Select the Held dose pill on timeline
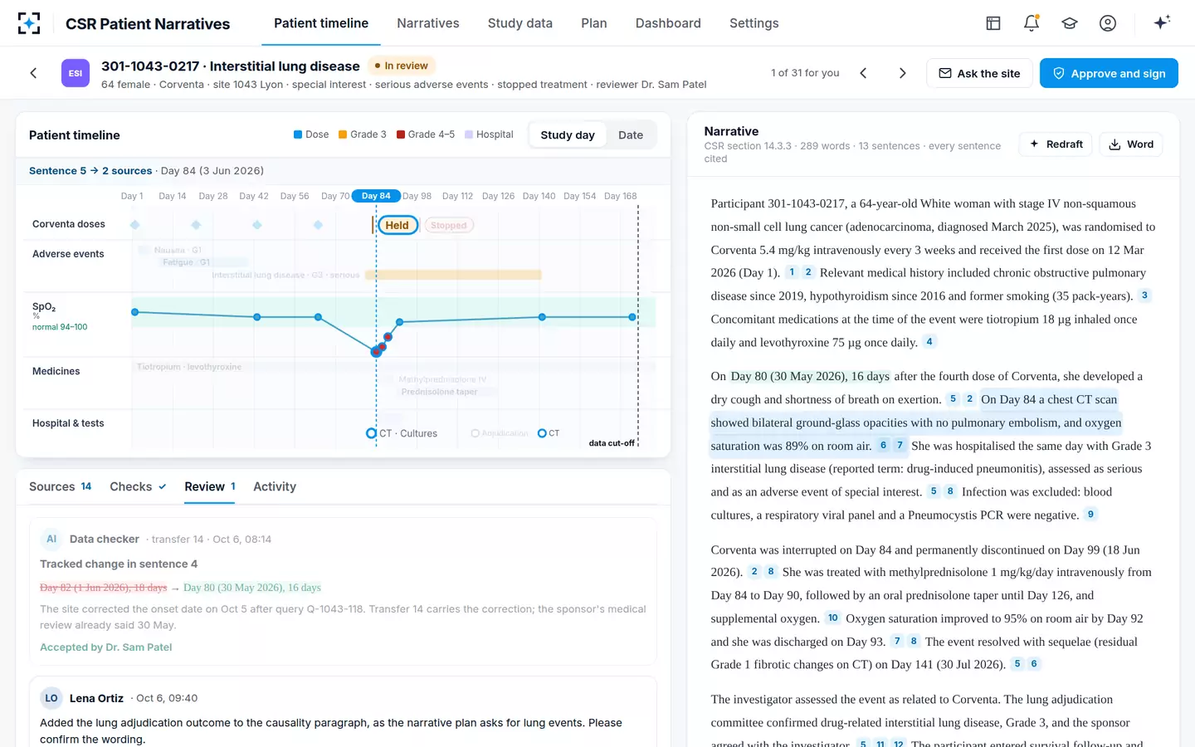The image size is (1195, 747). point(398,225)
